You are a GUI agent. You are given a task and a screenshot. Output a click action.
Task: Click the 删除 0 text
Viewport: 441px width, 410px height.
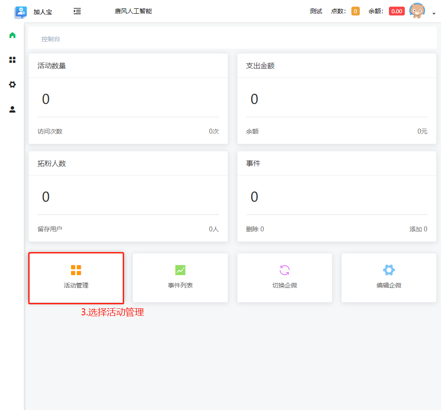pos(255,229)
